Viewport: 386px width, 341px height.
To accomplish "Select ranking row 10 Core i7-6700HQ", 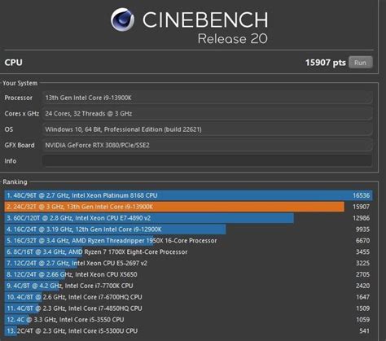I will point(188,297).
